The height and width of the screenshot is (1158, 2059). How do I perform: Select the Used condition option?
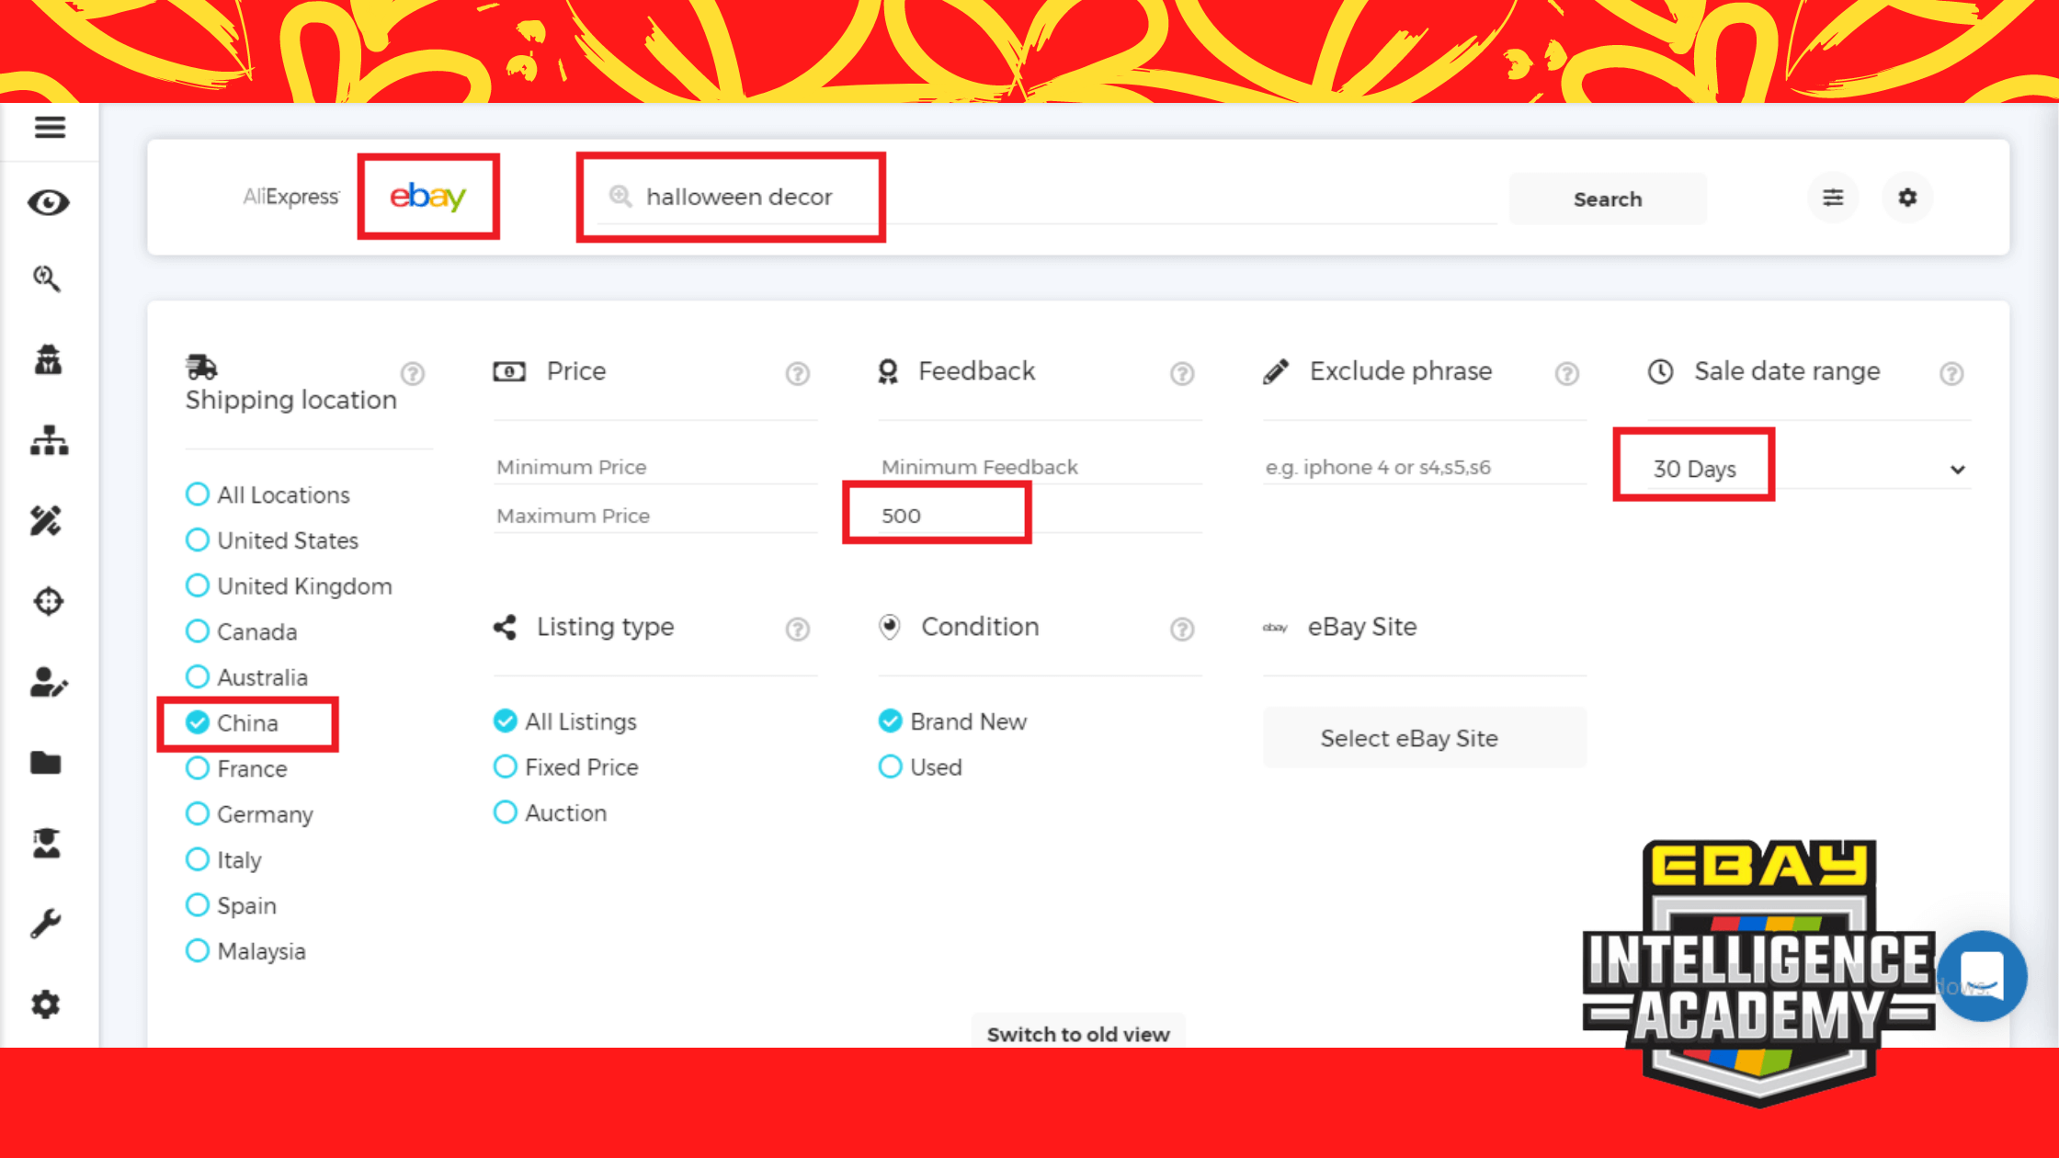coord(890,766)
